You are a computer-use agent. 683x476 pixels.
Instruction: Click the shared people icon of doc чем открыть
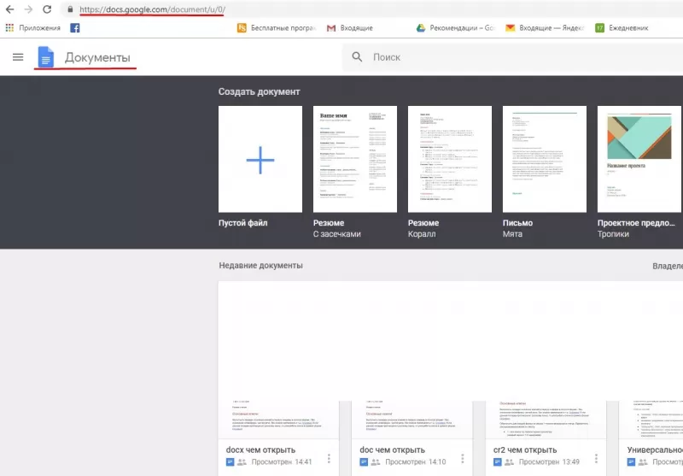(376, 462)
